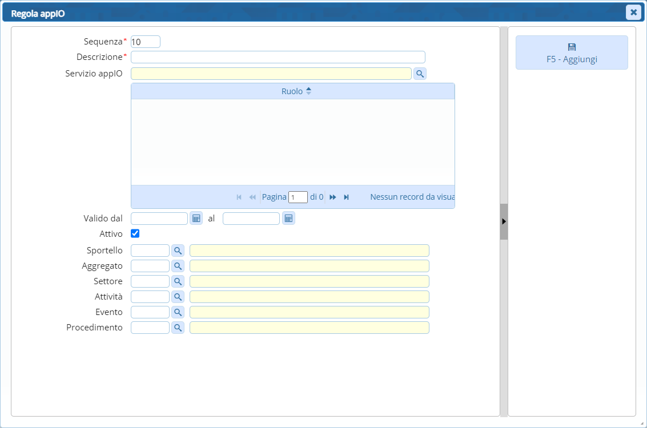647x428 pixels.
Task: Uncheck the Attivo checkbox
Action: 135,233
